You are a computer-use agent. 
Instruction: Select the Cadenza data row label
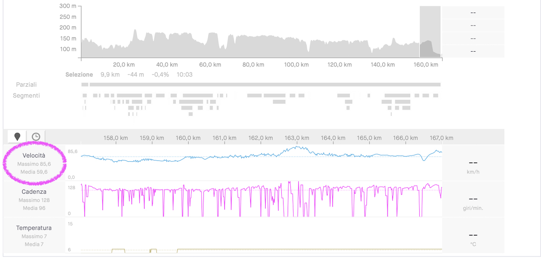(34, 192)
